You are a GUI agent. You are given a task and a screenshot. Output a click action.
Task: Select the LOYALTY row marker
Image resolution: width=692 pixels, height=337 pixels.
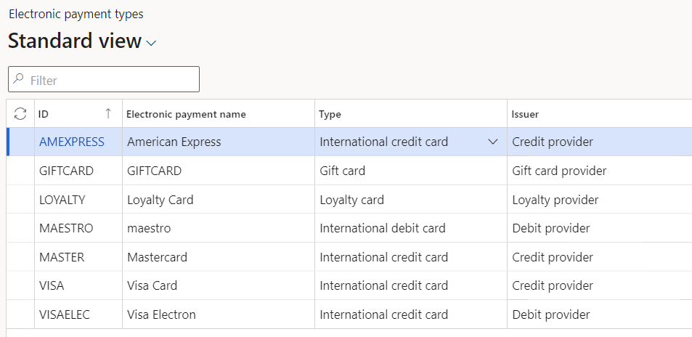click(x=20, y=200)
